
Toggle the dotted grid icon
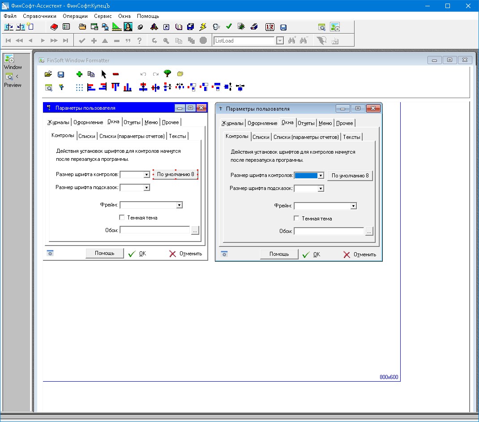79,87
